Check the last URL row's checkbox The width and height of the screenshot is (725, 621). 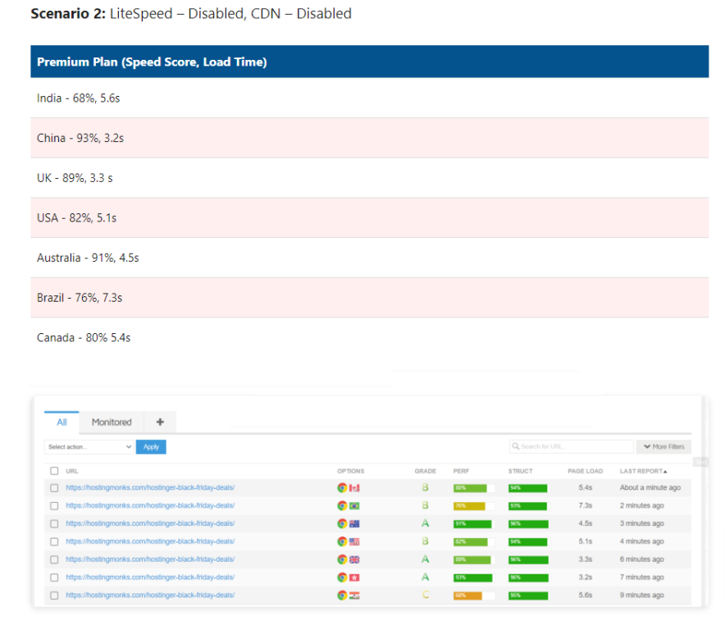tap(52, 594)
